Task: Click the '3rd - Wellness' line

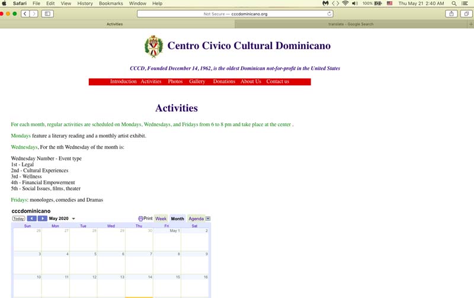Action: (x=26, y=177)
